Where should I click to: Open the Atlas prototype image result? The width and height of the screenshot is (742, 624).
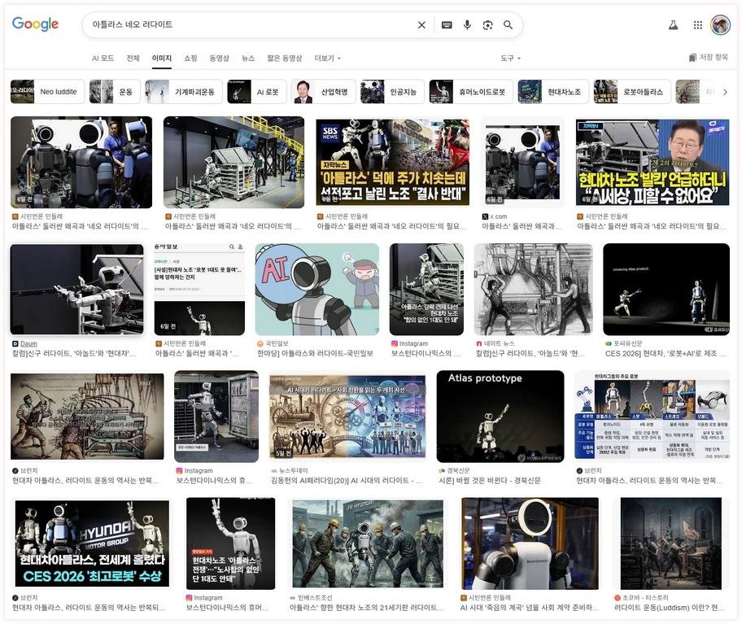click(x=500, y=417)
